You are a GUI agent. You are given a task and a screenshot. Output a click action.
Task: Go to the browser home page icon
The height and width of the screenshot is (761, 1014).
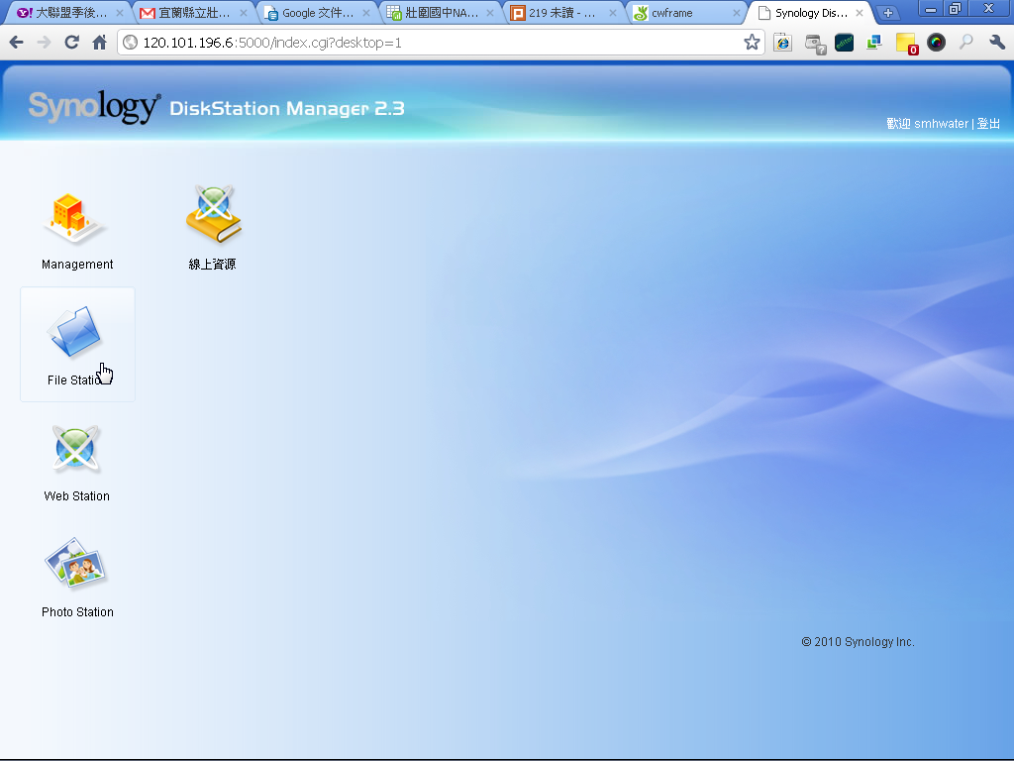tap(100, 43)
